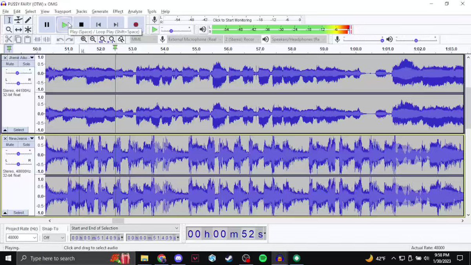
Task: Open the External Microphone recording device dropdown
Action: pyautogui.click(x=194, y=39)
